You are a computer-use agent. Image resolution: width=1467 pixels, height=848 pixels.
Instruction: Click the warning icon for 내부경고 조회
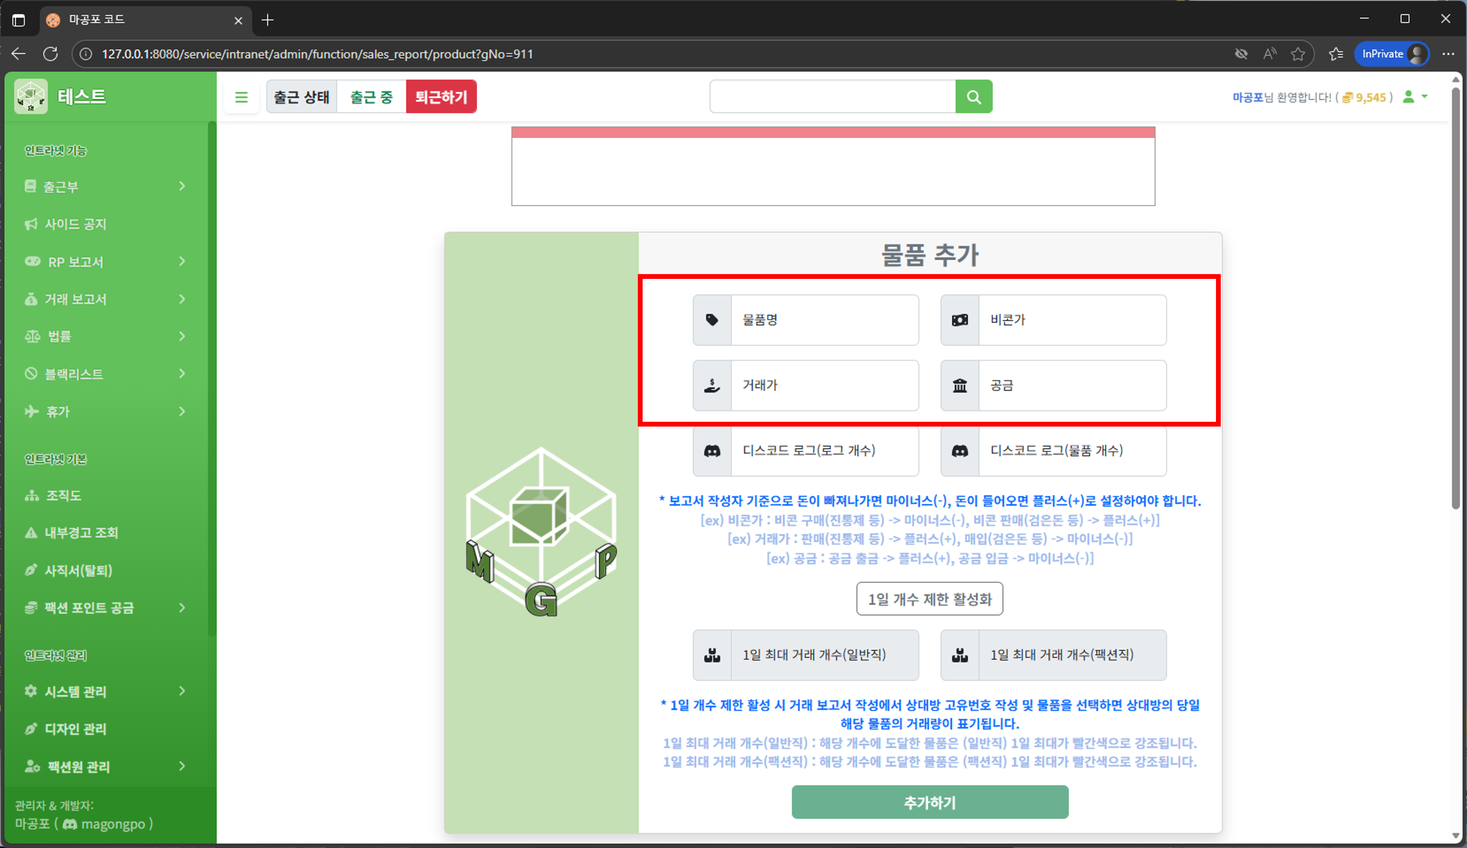click(31, 533)
